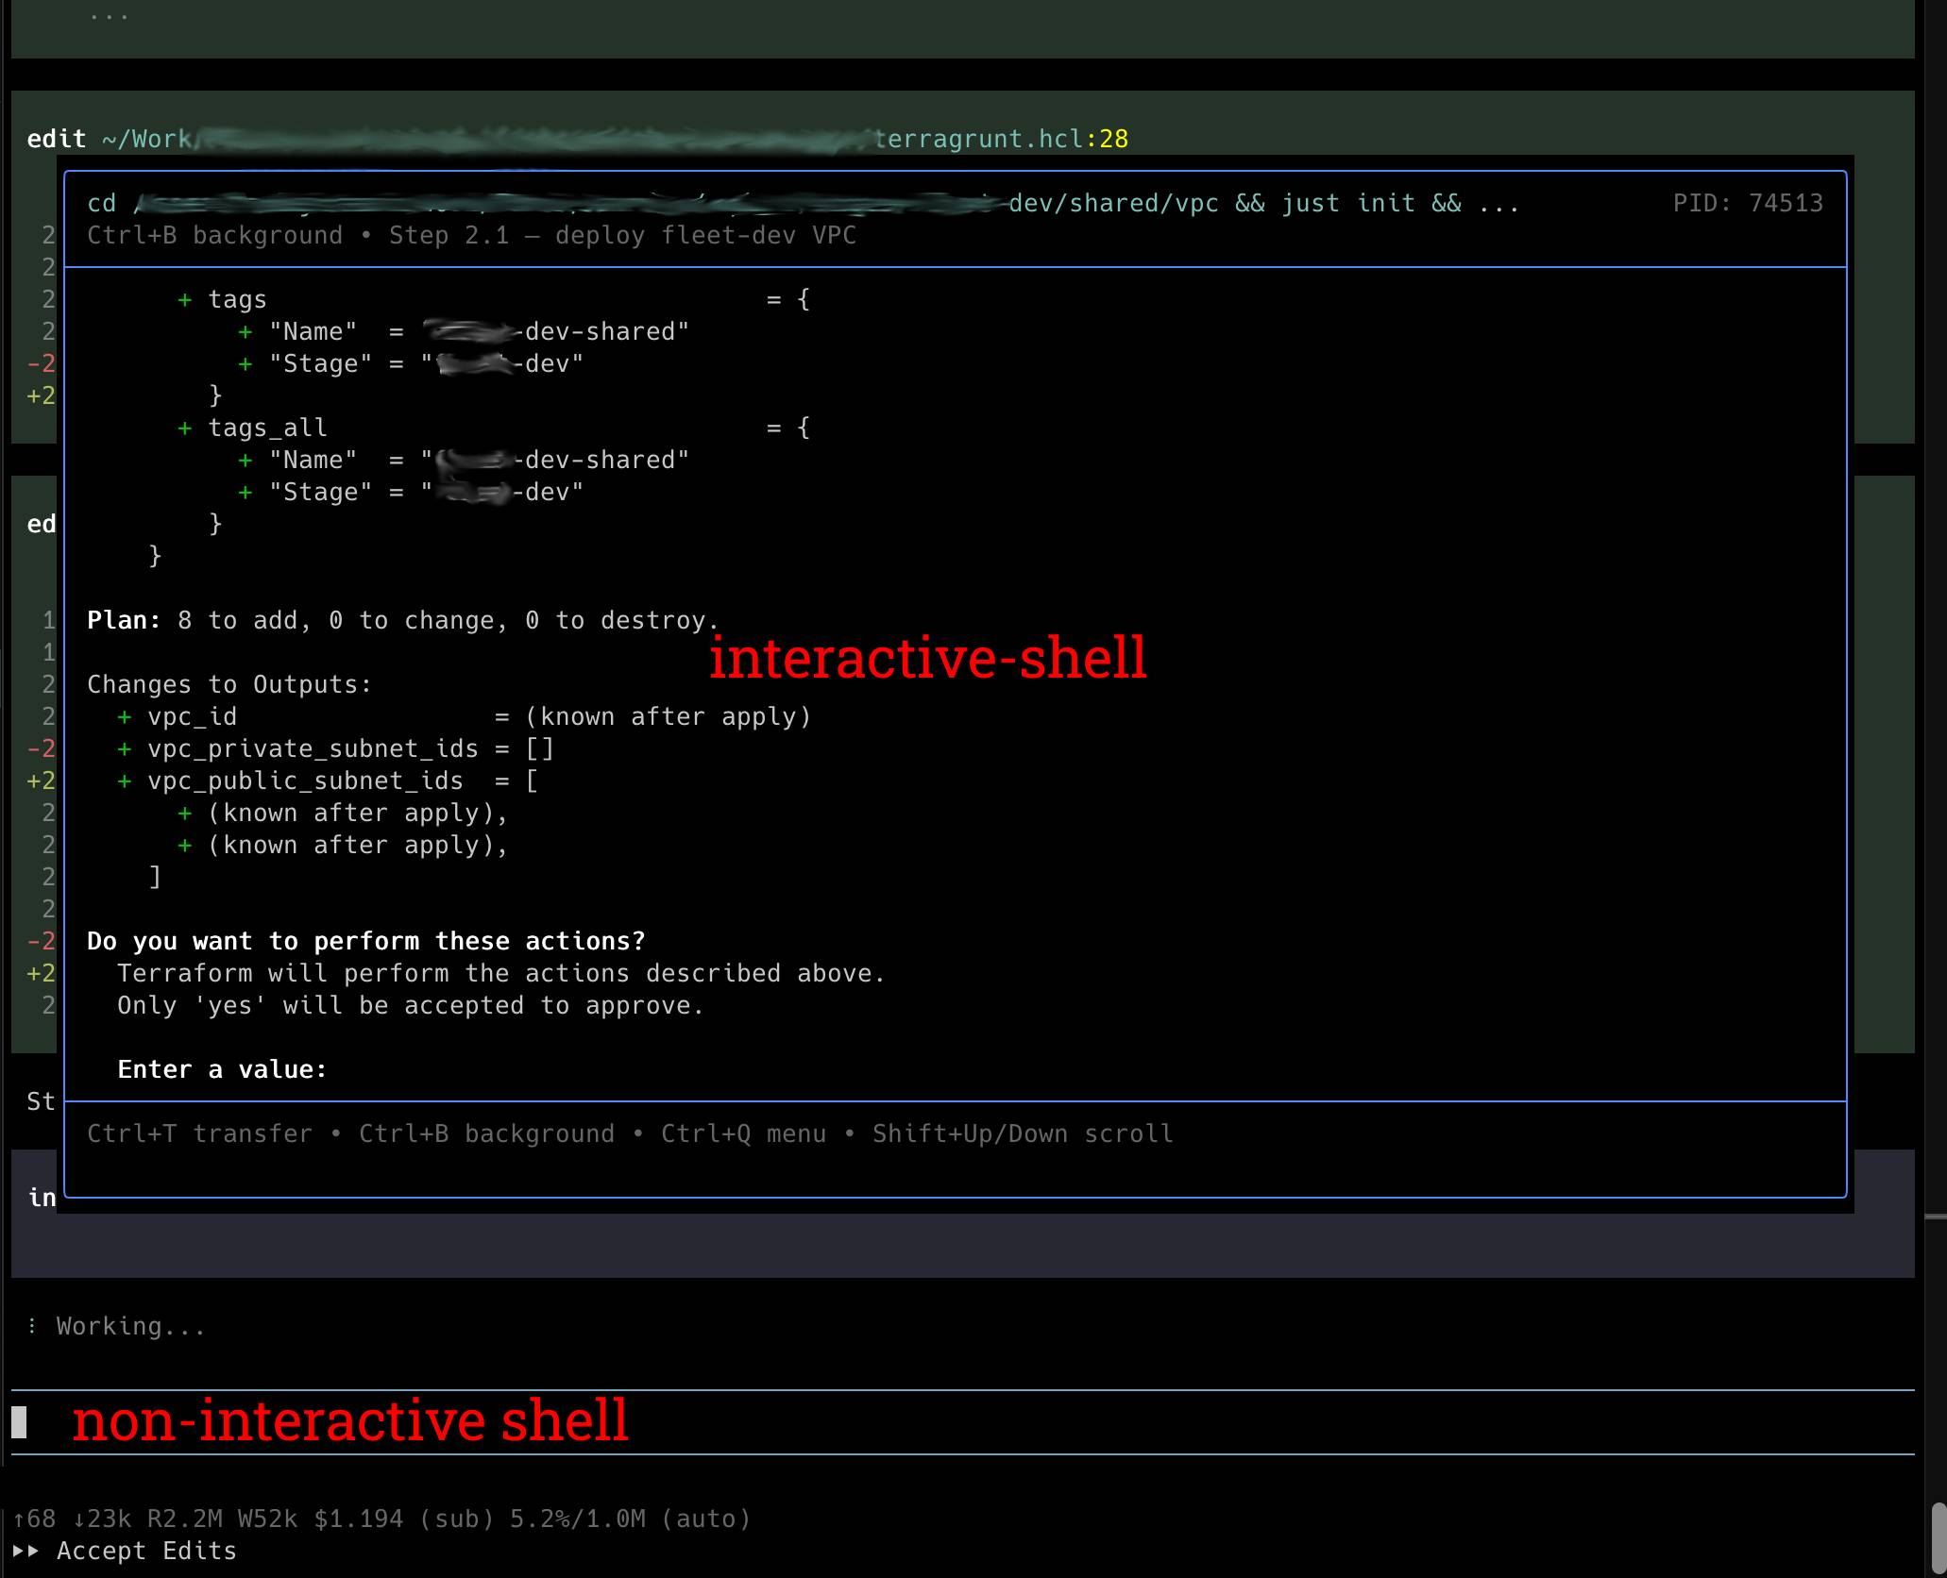Click the edit header above the shell
Viewport: 1947px width, 1578px height.
54,138
